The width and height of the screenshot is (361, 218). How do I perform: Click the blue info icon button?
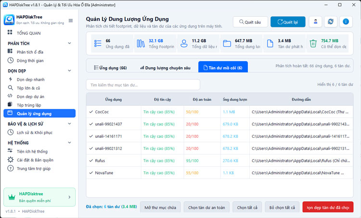(x=346, y=22)
